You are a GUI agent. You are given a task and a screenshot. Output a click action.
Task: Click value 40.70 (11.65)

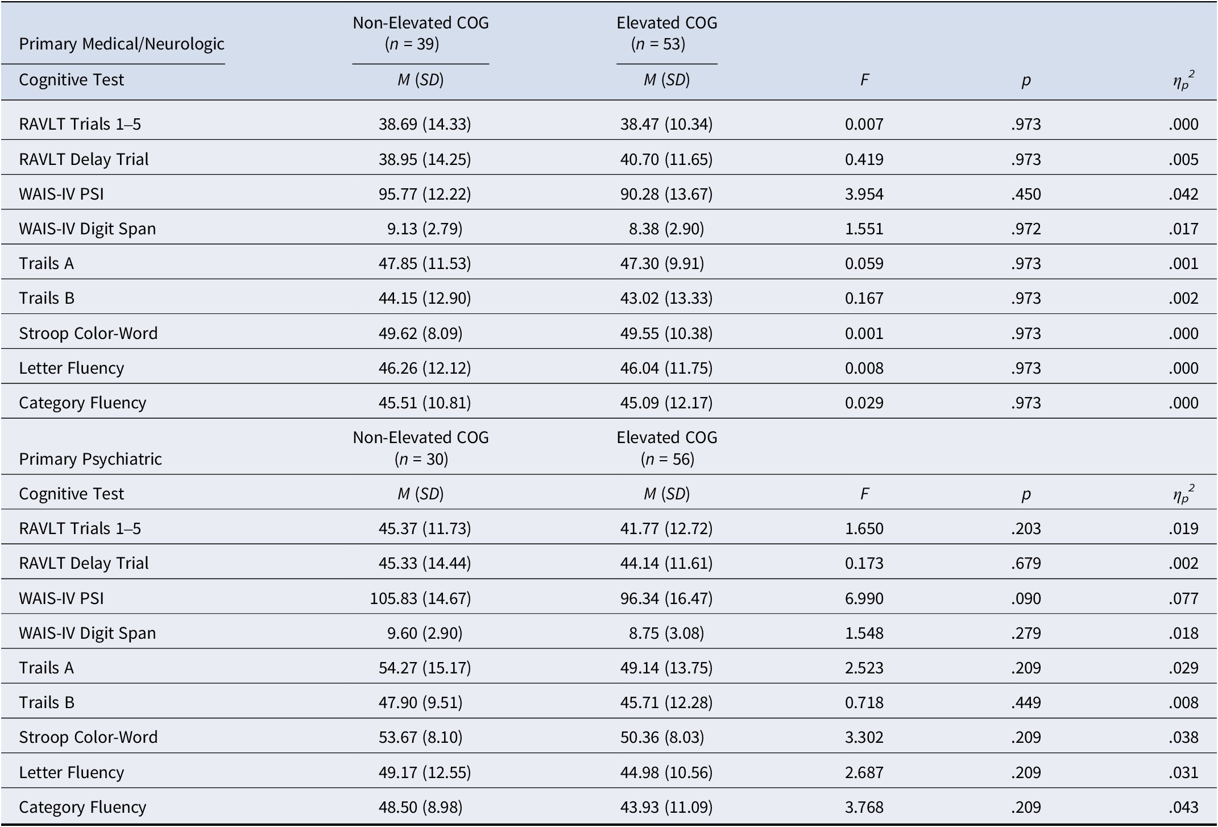[x=666, y=159]
